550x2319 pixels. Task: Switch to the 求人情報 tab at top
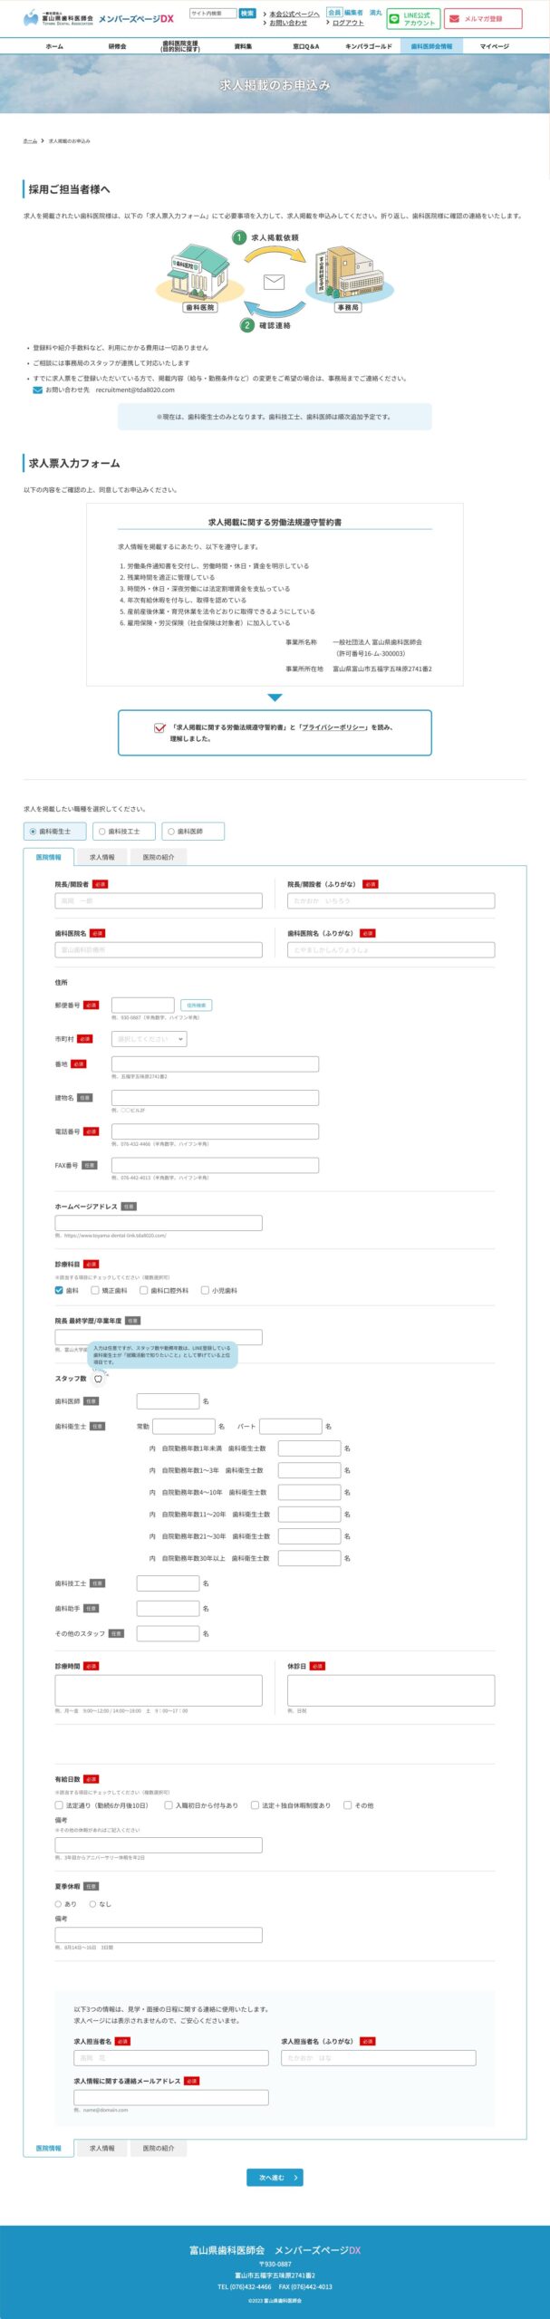pos(102,856)
